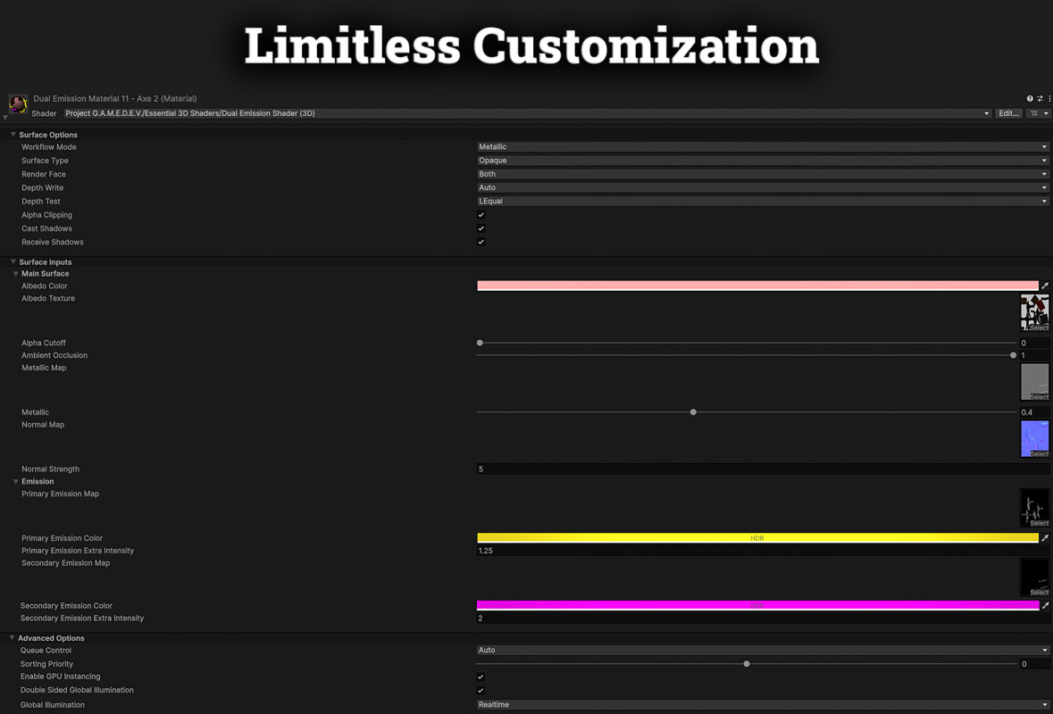Screen dimensions: 1053x714
Task: Click the Alpha Cutoff value field
Action: [1034, 343]
